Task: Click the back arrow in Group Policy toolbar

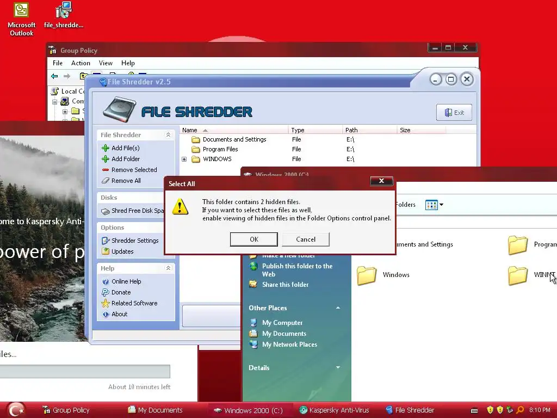Action: tap(54, 76)
